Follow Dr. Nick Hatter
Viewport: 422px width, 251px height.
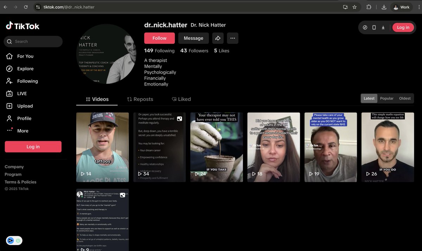tap(159, 38)
